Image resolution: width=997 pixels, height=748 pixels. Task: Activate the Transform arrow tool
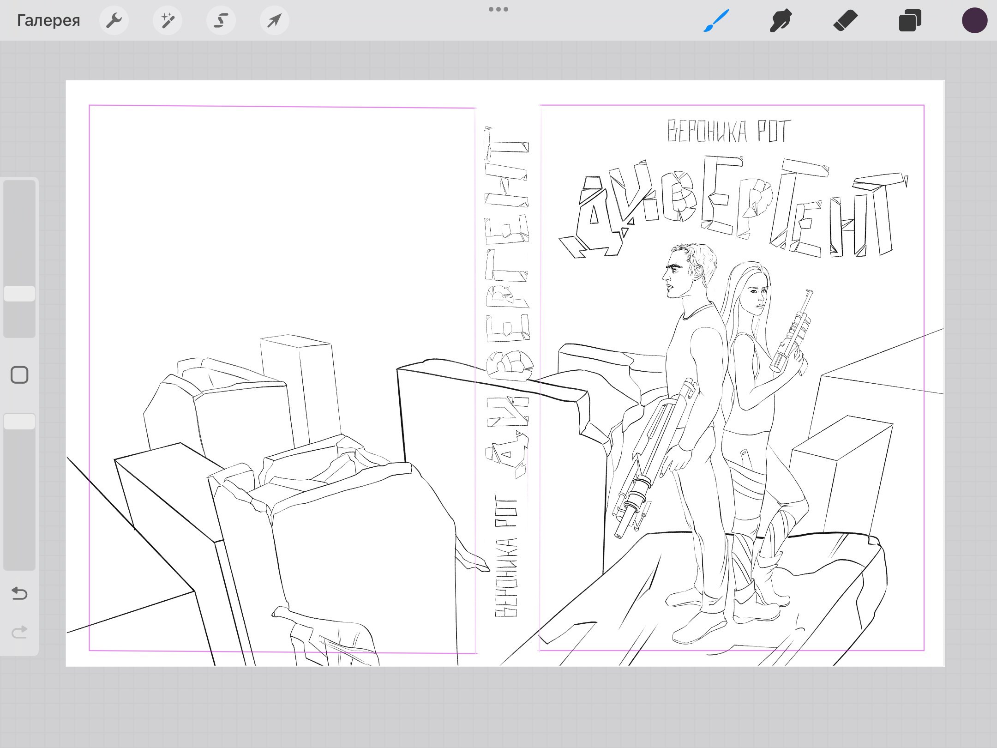[x=275, y=20]
